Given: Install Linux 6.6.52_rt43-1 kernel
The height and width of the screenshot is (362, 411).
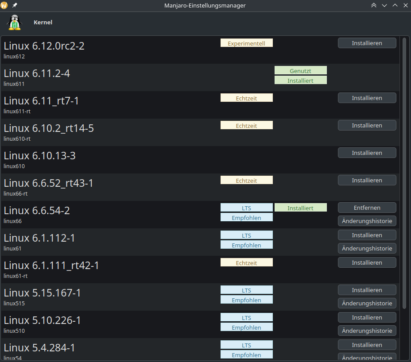Looking at the screenshot, I should point(367,180).
